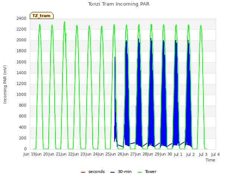Click the 800 y-axis value
Viewport: 238px width, 179px height.
[x=23, y=105]
